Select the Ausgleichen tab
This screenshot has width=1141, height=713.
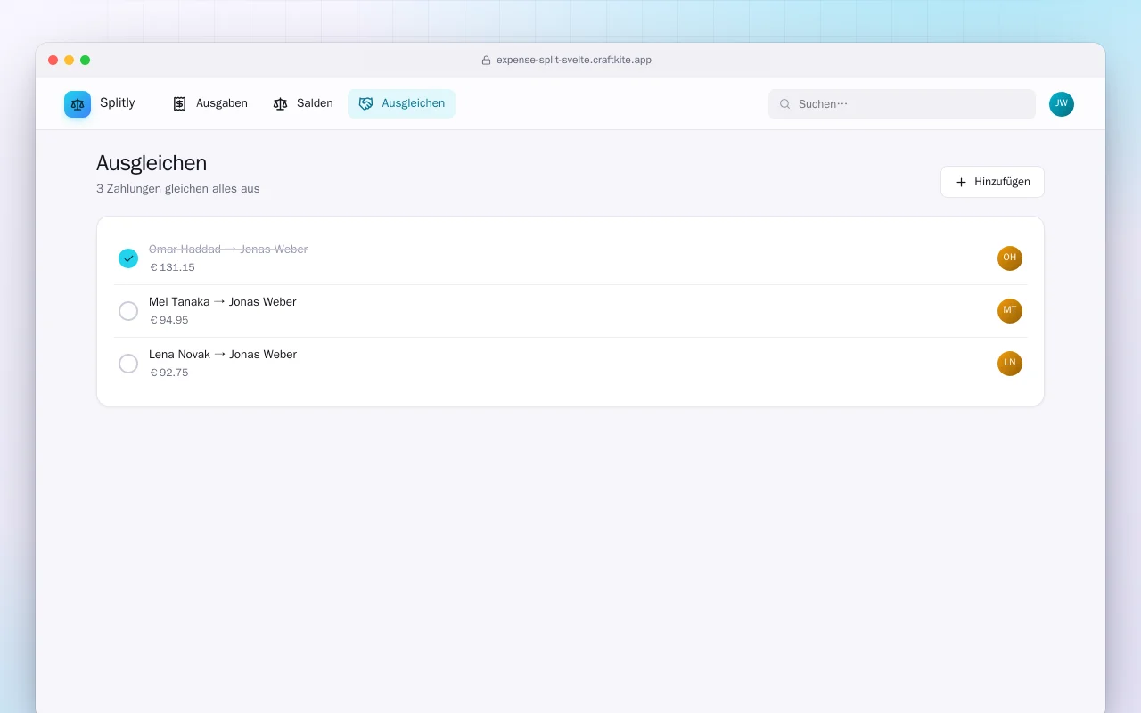pyautogui.click(x=402, y=103)
